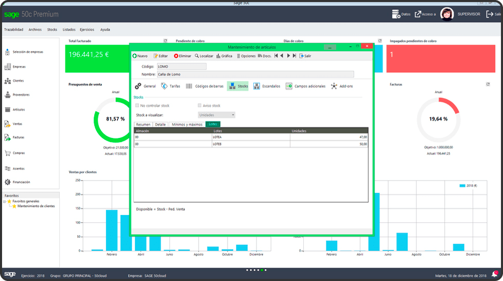This screenshot has width=503, height=281.
Task: Open the Códigos de barras section
Action: tap(204, 86)
